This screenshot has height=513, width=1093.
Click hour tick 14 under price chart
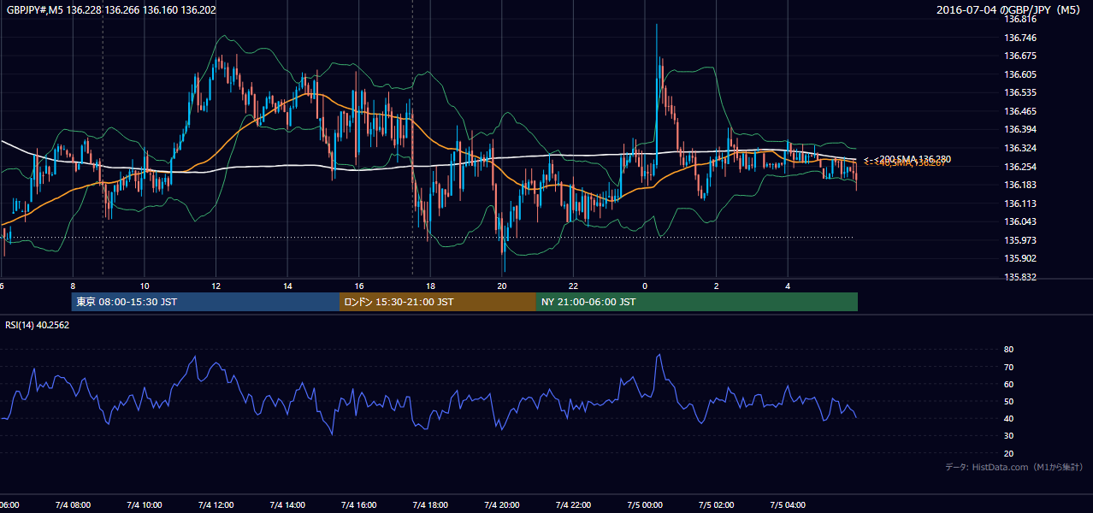(x=287, y=286)
